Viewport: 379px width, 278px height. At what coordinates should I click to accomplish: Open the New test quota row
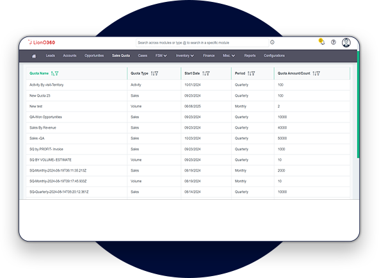tap(36, 106)
